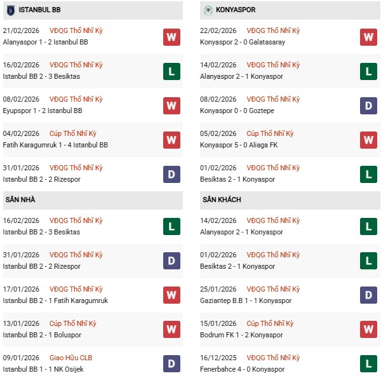Click D badge for Gaziantep B.B 1 - 1 Konyaspor

(368, 295)
